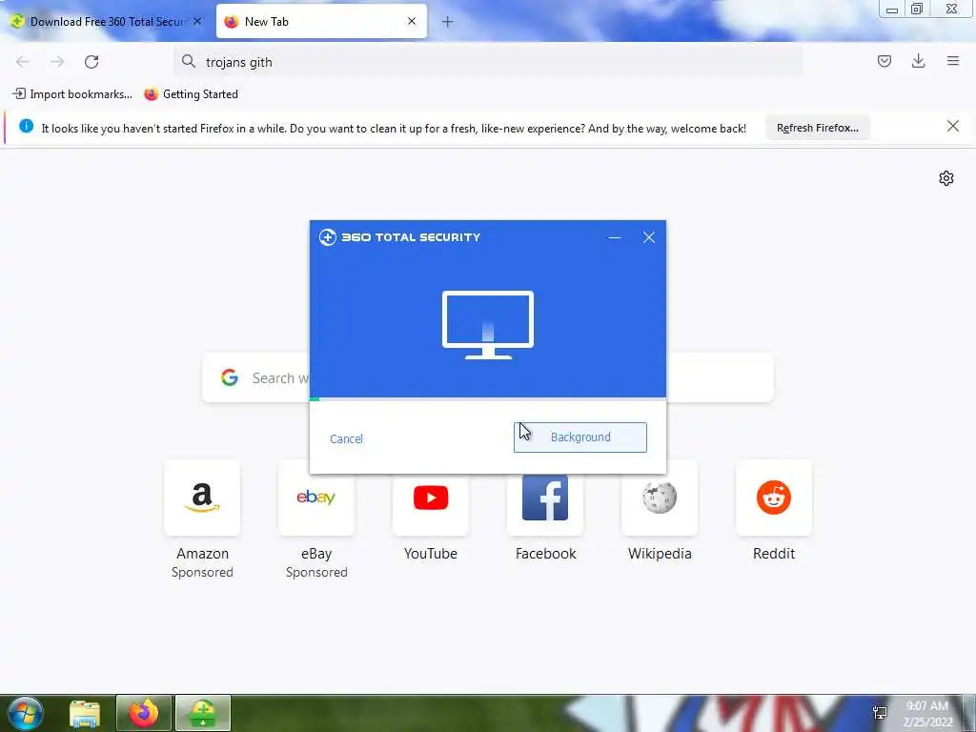Open the Getting Started bookmark
This screenshot has width=976, height=732.
pos(191,94)
